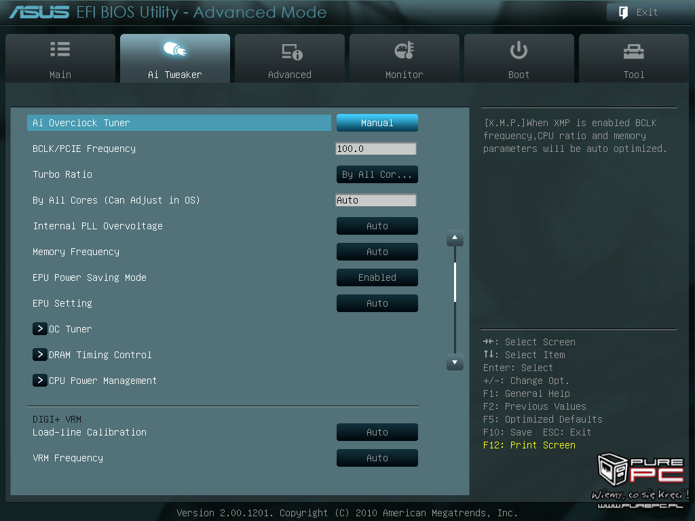The width and height of the screenshot is (695, 521).
Task: Select the Ai Overclock Tuner row label
Action: click(x=179, y=123)
